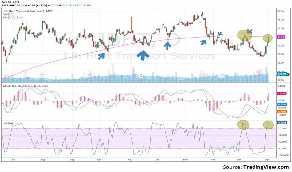292x172 pixels.
Task: Click the -20.0000 %R axis label
Action: (283, 129)
